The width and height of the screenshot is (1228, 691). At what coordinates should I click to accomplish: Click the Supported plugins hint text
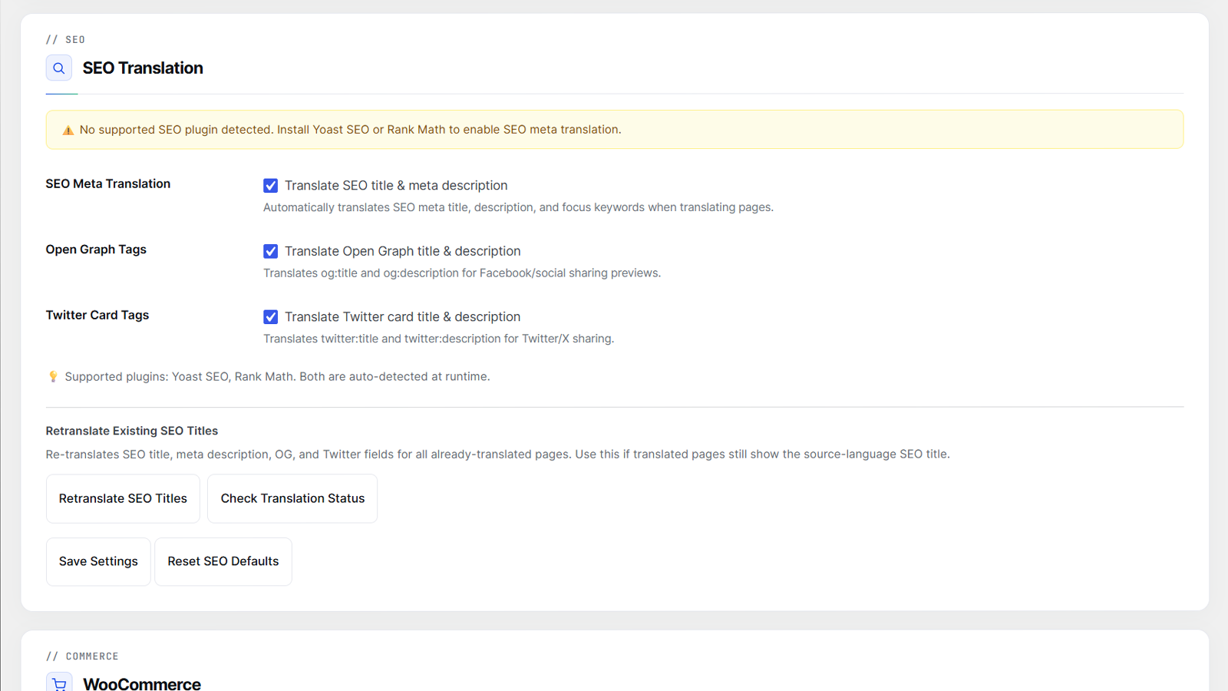(x=277, y=377)
